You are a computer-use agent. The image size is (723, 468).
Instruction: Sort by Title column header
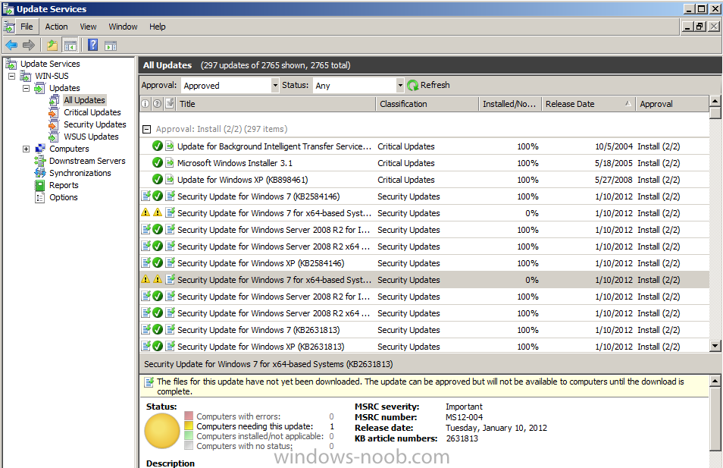pyautogui.click(x=275, y=104)
